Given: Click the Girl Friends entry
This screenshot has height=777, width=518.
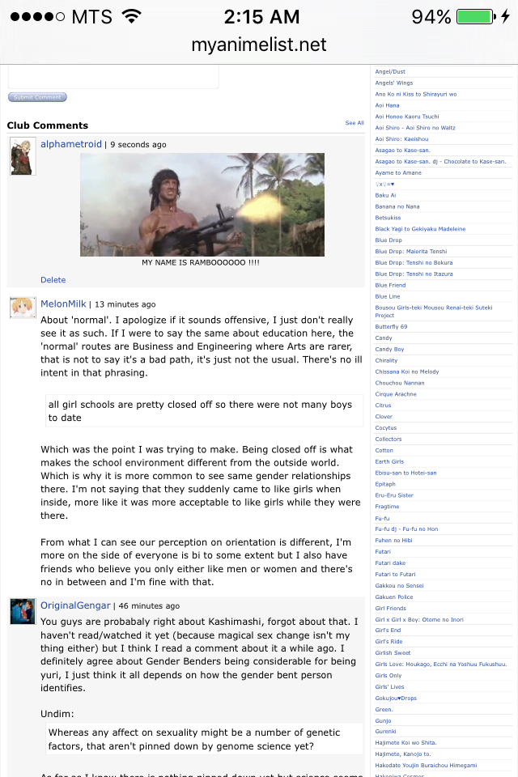Looking at the screenshot, I should coord(391,608).
